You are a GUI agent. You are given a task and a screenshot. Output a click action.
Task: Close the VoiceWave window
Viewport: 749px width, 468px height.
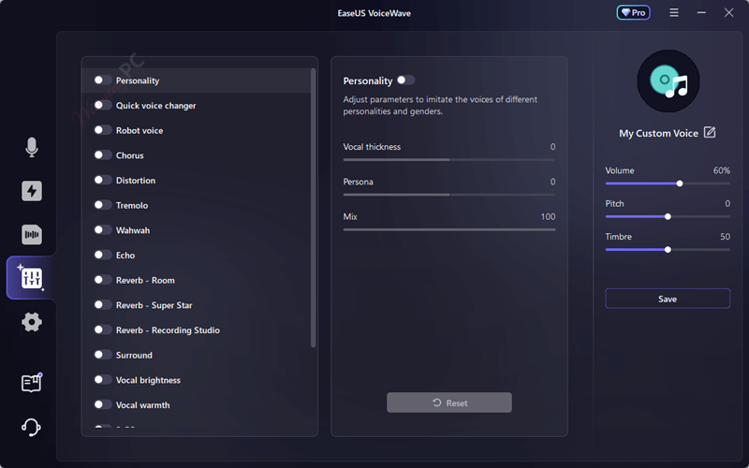pyautogui.click(x=728, y=13)
